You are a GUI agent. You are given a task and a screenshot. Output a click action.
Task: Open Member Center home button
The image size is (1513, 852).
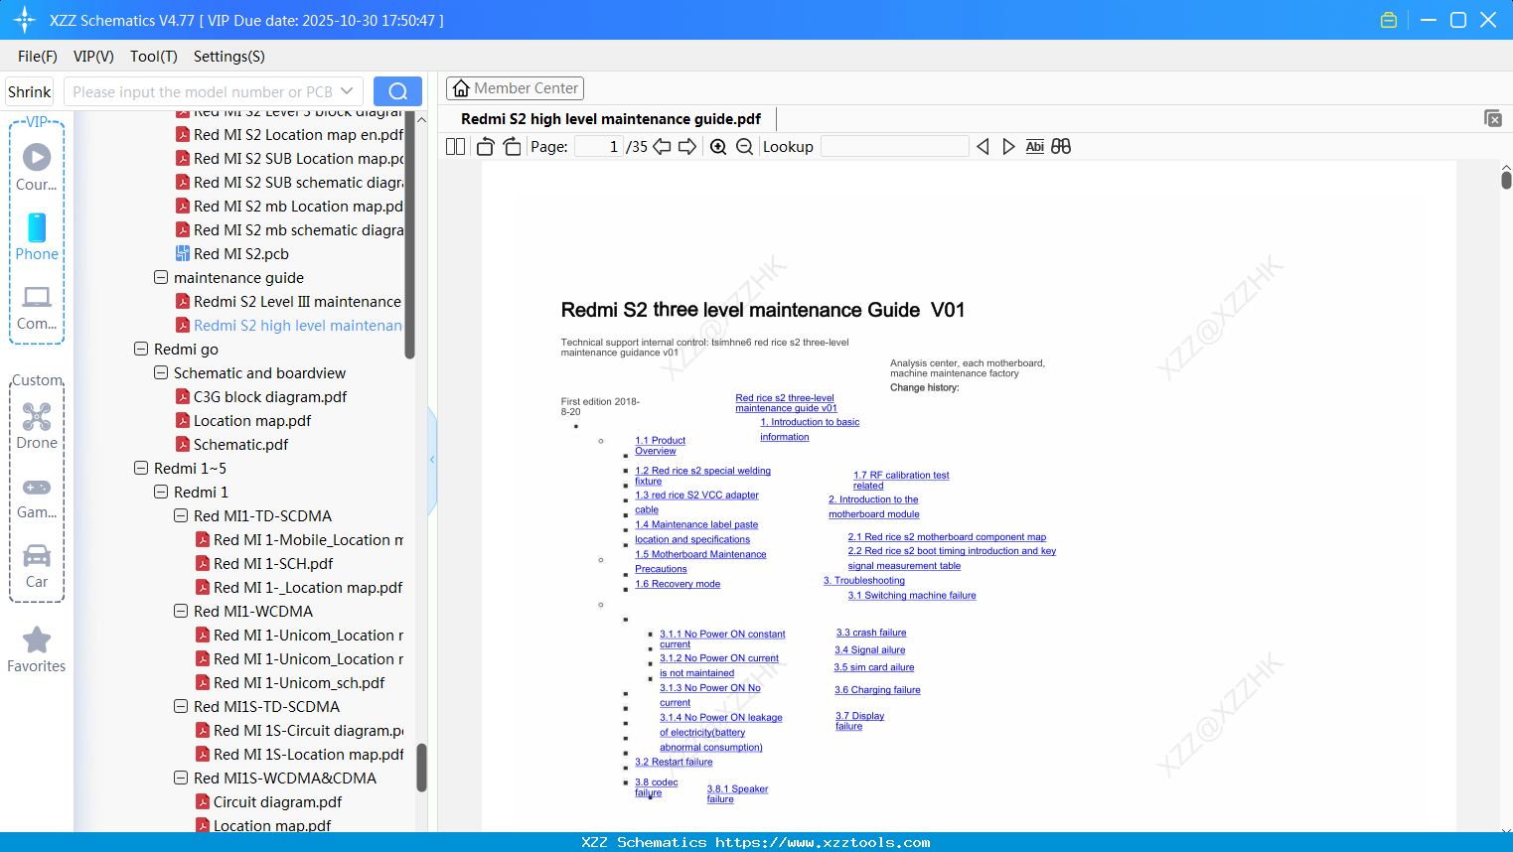click(x=515, y=88)
